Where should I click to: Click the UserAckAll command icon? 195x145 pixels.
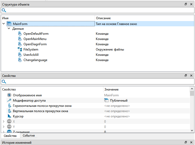[20, 55]
